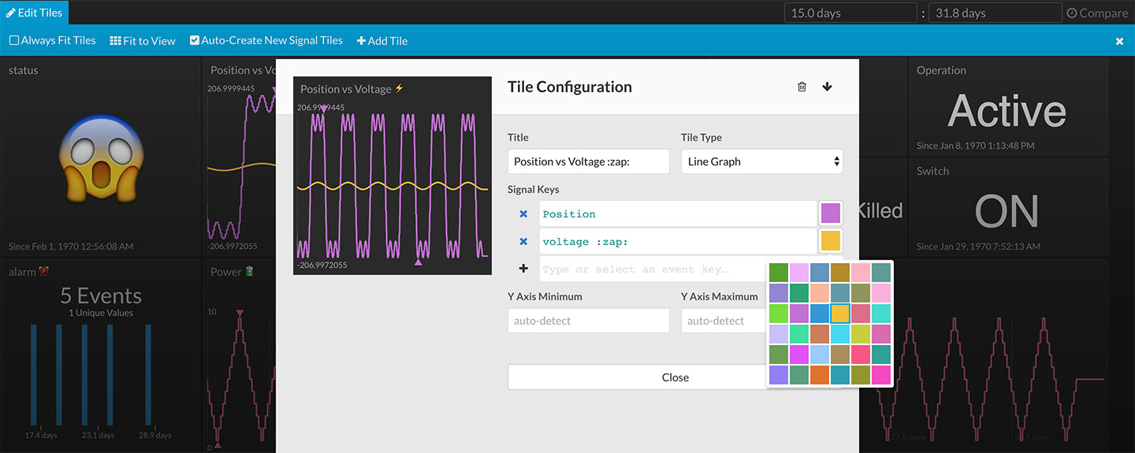Click the Fit to View grid icon
Screen dimensions: 1135x453
click(116, 41)
